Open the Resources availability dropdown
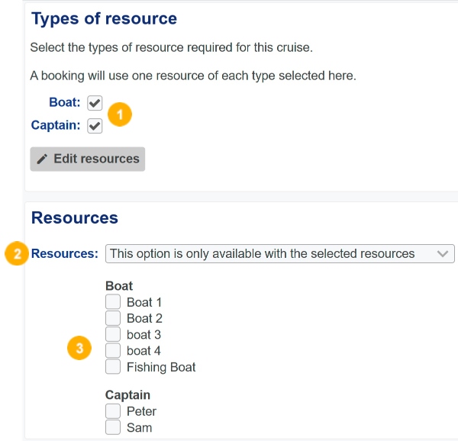458x441 pixels. (280, 253)
